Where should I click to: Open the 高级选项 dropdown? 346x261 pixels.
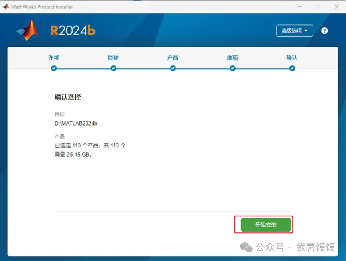coord(294,31)
